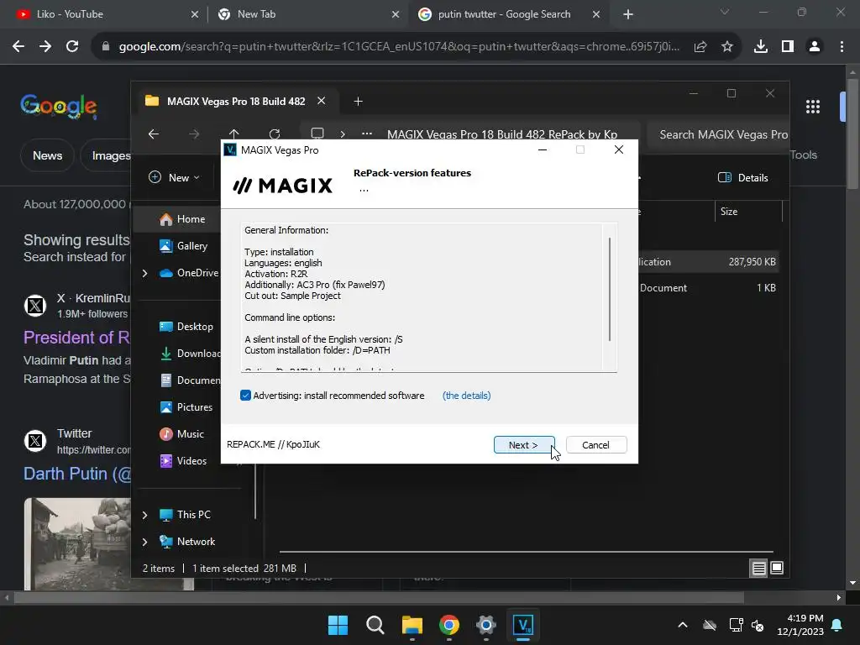Open Windows taskbar search
860x645 pixels.
[375, 625]
